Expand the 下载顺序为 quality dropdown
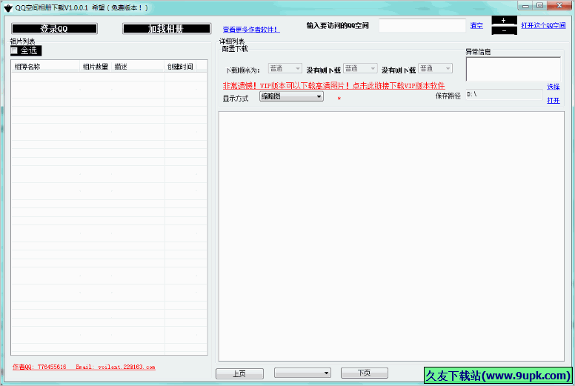The width and height of the screenshot is (575, 386). 285,68
